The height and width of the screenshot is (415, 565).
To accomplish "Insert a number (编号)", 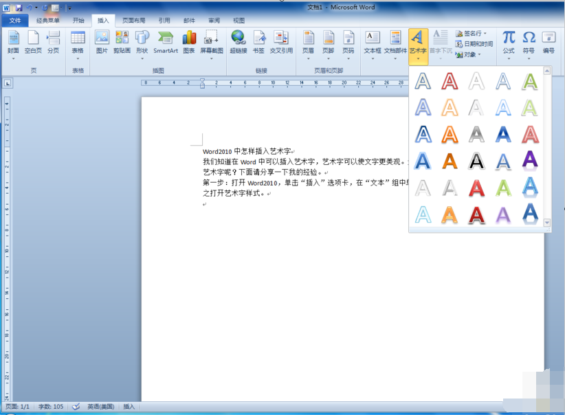I will coord(549,43).
